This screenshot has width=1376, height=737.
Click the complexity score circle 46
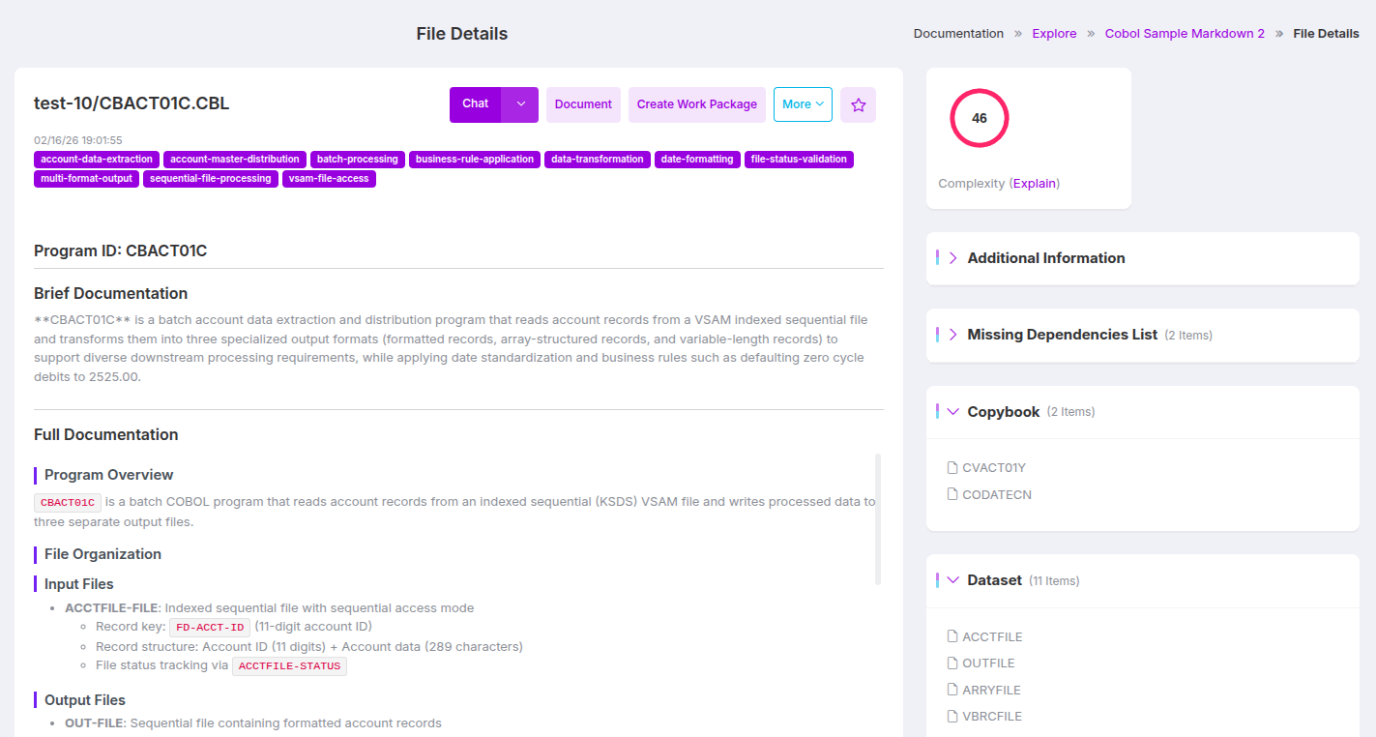979,118
